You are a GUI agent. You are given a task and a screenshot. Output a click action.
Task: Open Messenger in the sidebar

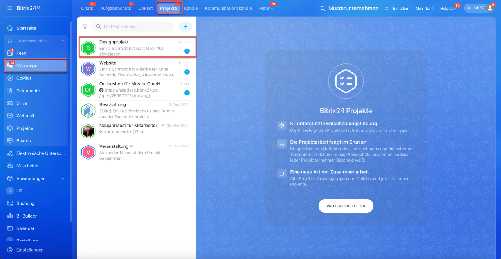pyautogui.click(x=36, y=66)
